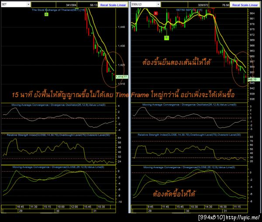
Task: Select the S50U13 MACD Oscillator(26,12,9) panel title
Action: click(189, 105)
